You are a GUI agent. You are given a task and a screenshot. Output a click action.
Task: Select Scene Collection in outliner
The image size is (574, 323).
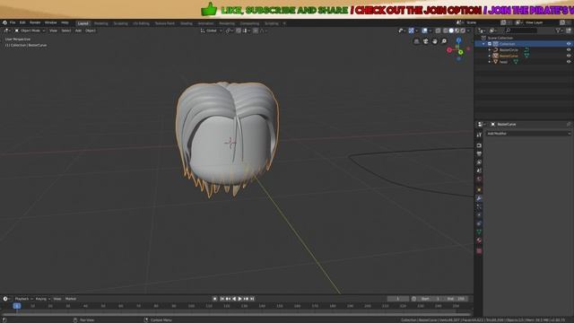pos(500,38)
